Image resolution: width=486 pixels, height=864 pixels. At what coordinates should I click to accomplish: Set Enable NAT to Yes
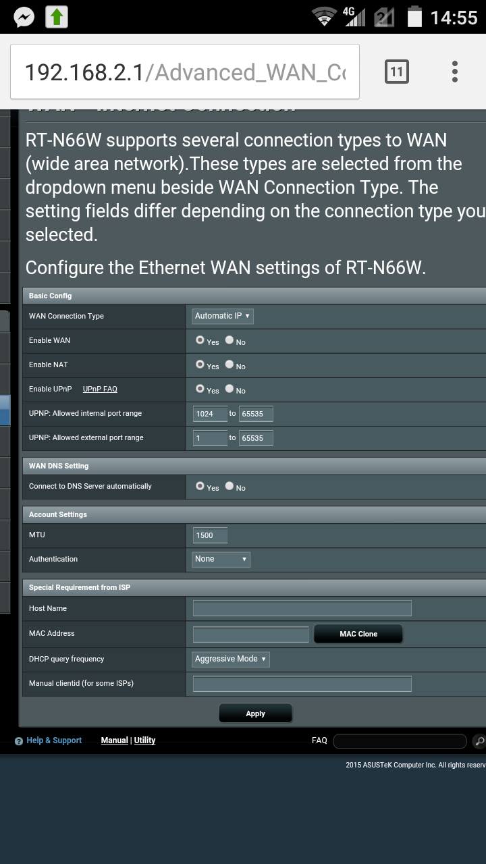pyautogui.click(x=200, y=364)
